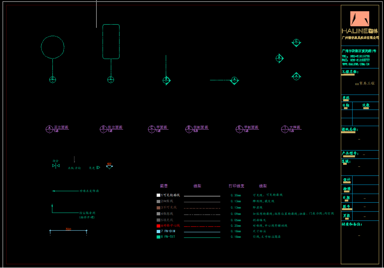Select the large circle shape outline
Viewport: 384px width, 268px height.
[41, 47]
